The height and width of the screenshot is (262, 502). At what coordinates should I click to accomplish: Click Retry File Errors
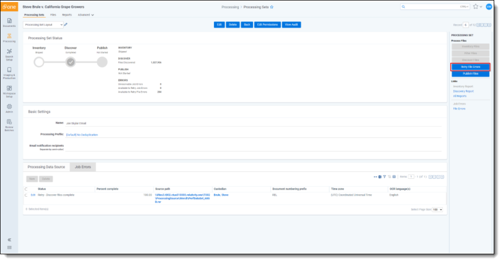tap(470, 67)
